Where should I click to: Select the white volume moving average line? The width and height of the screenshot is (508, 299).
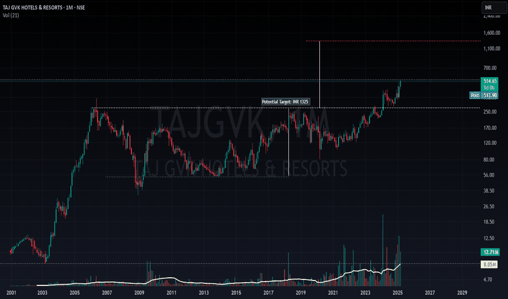point(219,282)
